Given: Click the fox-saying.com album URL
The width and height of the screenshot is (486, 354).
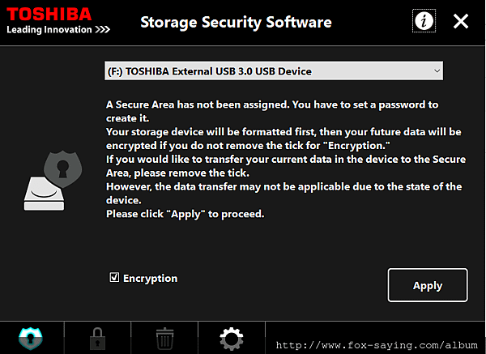Looking at the screenshot, I should tap(377, 345).
